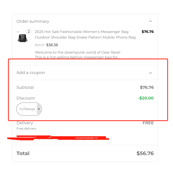Click the Total $56.76 amount
The width and height of the screenshot is (173, 175).
pyautogui.click(x=145, y=153)
